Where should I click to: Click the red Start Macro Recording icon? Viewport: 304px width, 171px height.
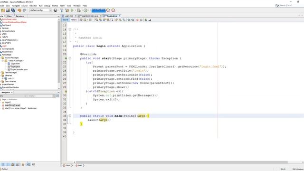(137, 20)
